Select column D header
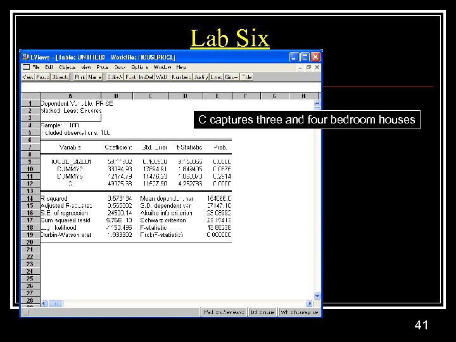The height and width of the screenshot is (342, 456). click(185, 96)
